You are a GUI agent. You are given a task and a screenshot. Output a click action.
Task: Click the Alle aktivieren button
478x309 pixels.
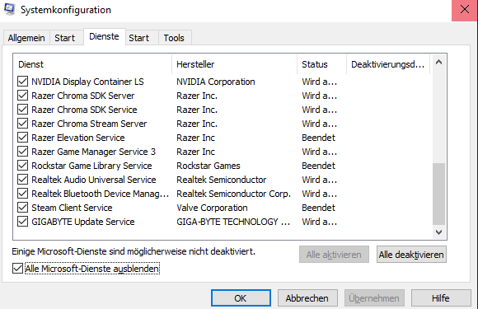tap(334, 255)
